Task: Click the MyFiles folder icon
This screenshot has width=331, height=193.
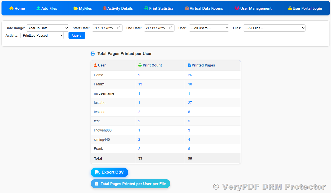Action: 75,8
